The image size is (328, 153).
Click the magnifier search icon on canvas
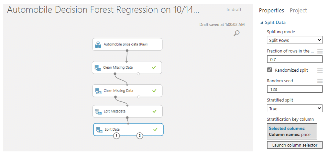(x=236, y=33)
